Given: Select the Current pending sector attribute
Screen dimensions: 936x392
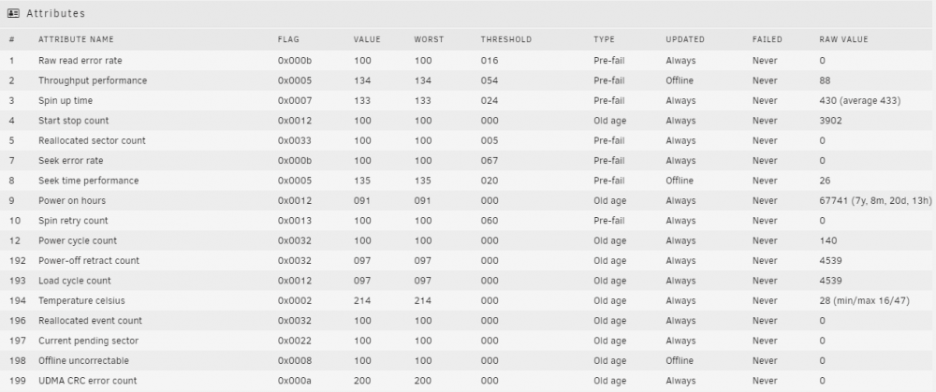Looking at the screenshot, I should click(x=88, y=341).
